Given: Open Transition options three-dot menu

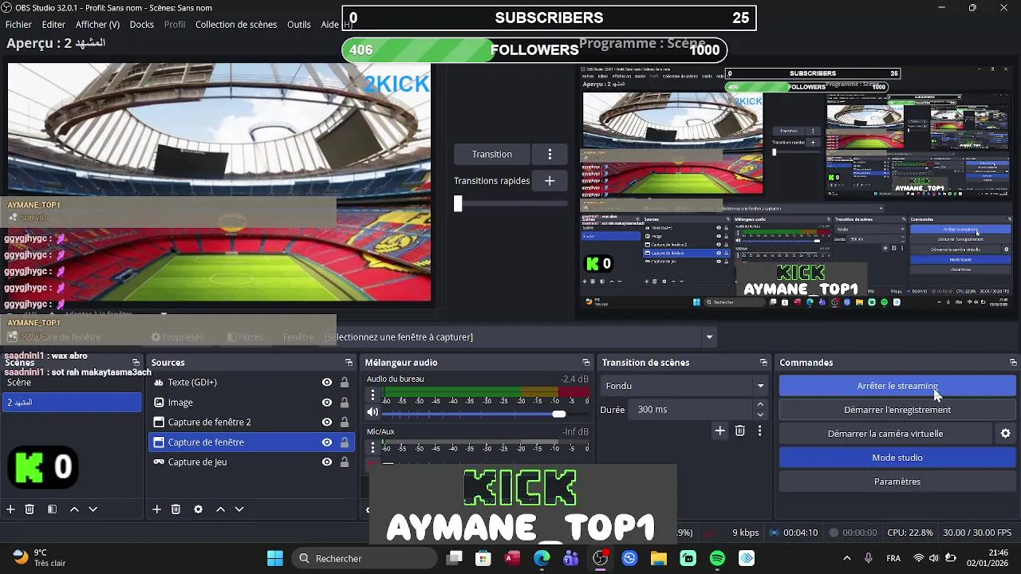Looking at the screenshot, I should pos(550,154).
